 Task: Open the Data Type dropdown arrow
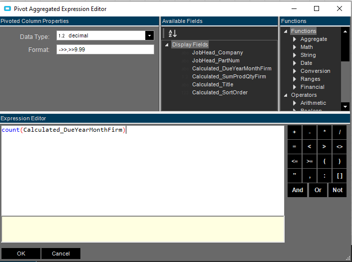[x=149, y=35]
